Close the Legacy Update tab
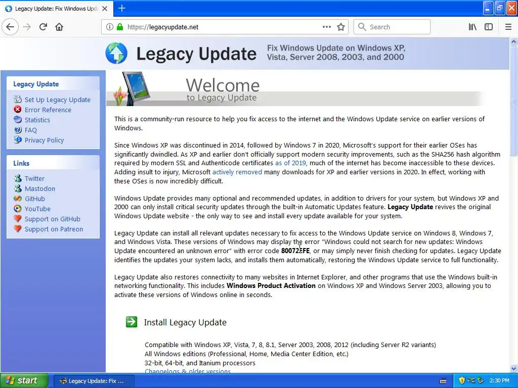This screenshot has width=518, height=388. 105,9
